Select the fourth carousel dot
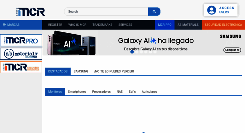The width and height of the screenshot is (245, 133). [x=146, y=52]
